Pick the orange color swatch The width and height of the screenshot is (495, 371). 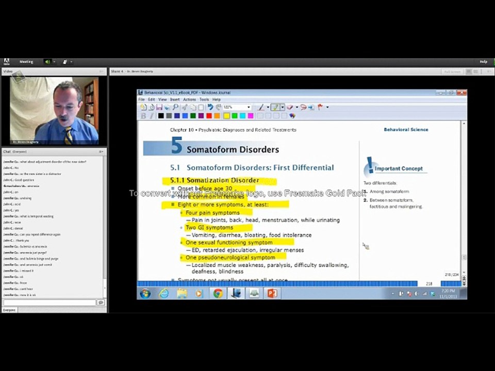click(x=217, y=116)
